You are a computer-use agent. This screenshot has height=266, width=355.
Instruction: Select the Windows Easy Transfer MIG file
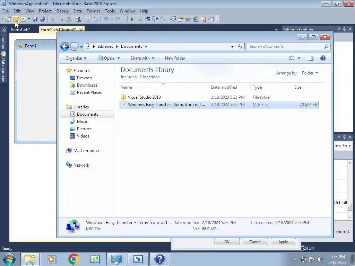click(x=219, y=105)
